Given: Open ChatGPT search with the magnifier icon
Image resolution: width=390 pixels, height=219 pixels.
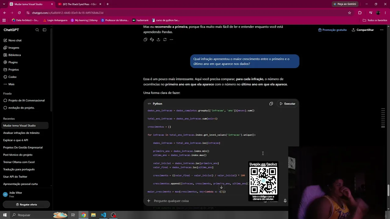Looking at the screenshot, I should pos(37,30).
